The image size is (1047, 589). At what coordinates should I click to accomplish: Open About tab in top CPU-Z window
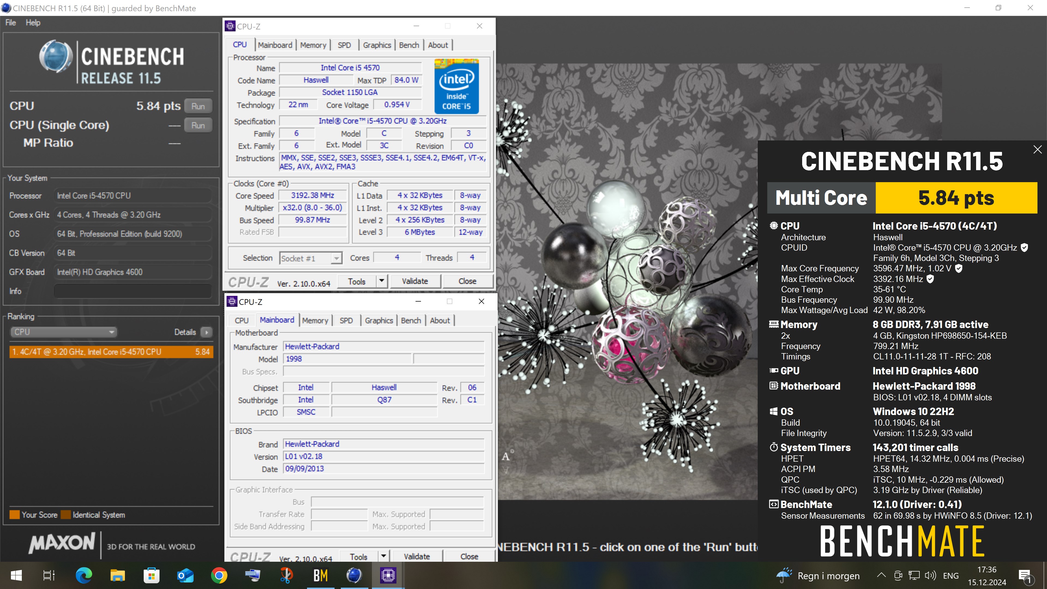click(438, 45)
